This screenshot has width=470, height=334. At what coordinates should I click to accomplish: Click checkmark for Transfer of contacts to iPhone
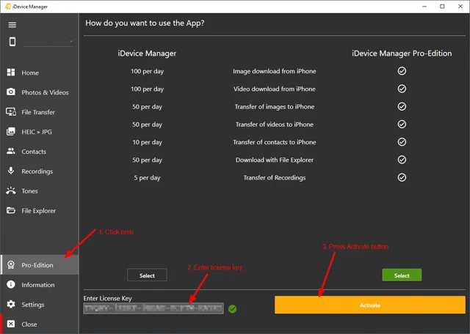click(402, 142)
